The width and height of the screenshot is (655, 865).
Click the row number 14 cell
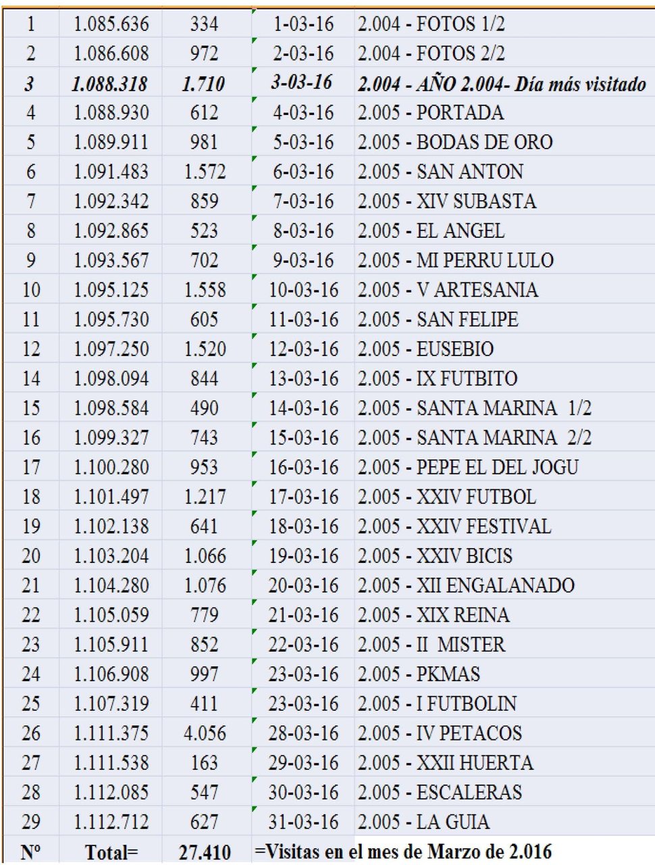click(31, 378)
